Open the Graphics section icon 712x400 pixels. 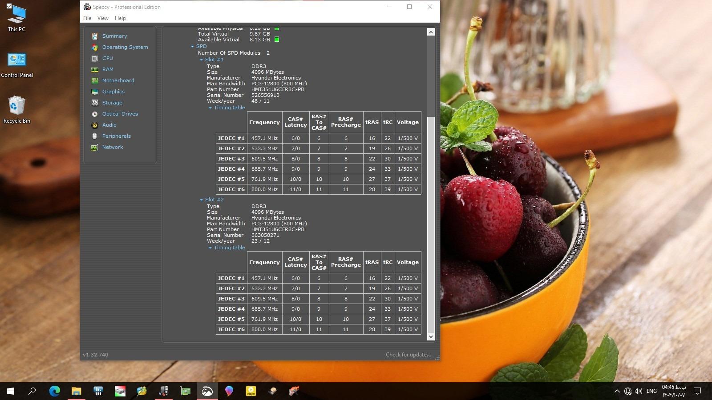(x=94, y=92)
